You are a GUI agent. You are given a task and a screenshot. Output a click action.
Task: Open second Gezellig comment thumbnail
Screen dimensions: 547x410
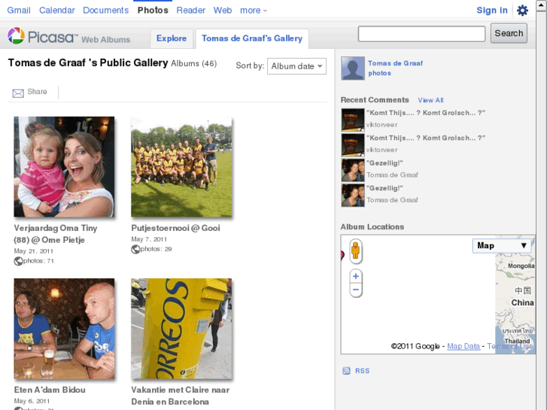click(353, 195)
